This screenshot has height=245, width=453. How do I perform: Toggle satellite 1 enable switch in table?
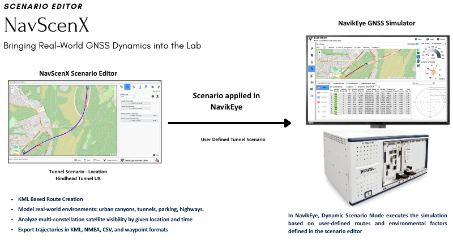click(336, 94)
